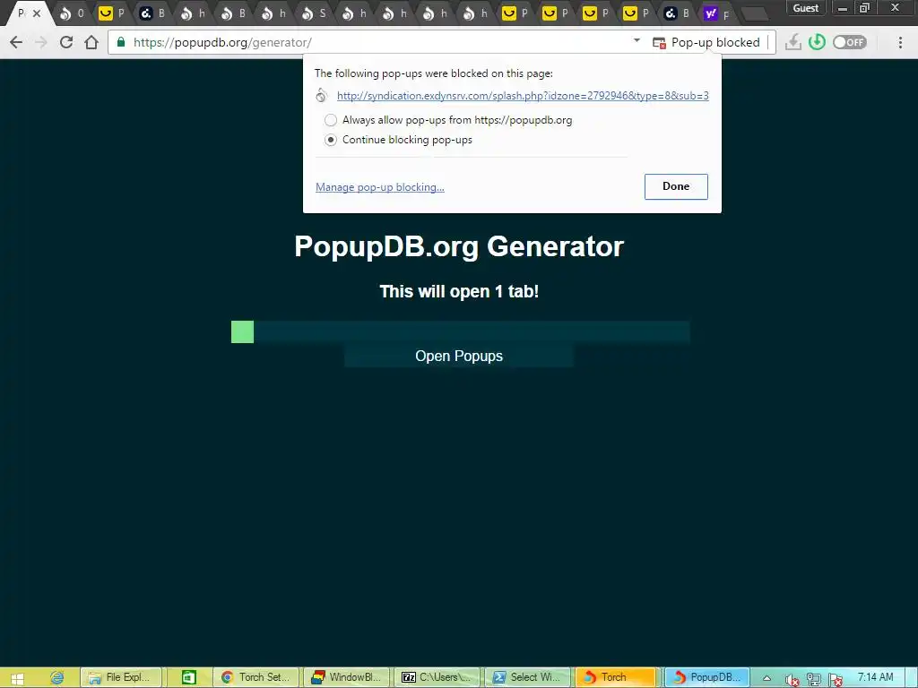Screen dimensions: 918x688
Task: Show hidden system tray icons
Action: point(766,678)
